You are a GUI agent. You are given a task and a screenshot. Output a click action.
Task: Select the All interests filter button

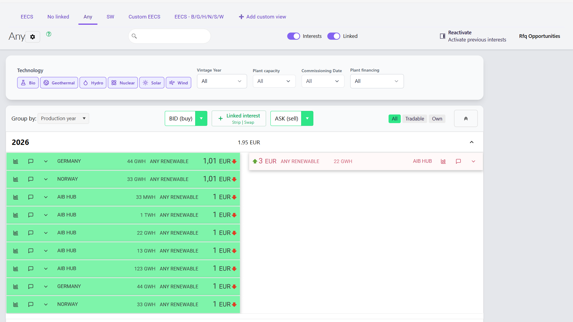[395, 119]
